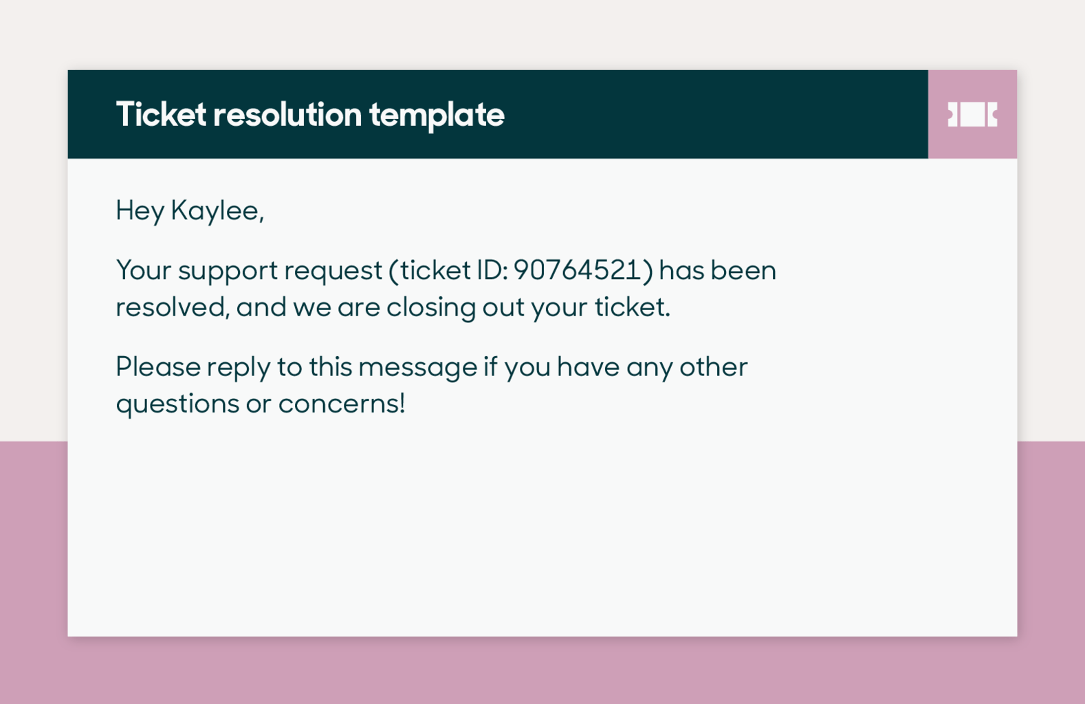
Task: Click the phrase "closing out your ticket."
Action: coord(528,307)
